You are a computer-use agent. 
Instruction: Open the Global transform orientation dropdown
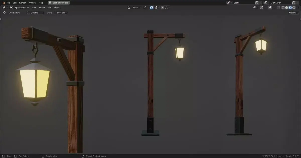pos(135,8)
